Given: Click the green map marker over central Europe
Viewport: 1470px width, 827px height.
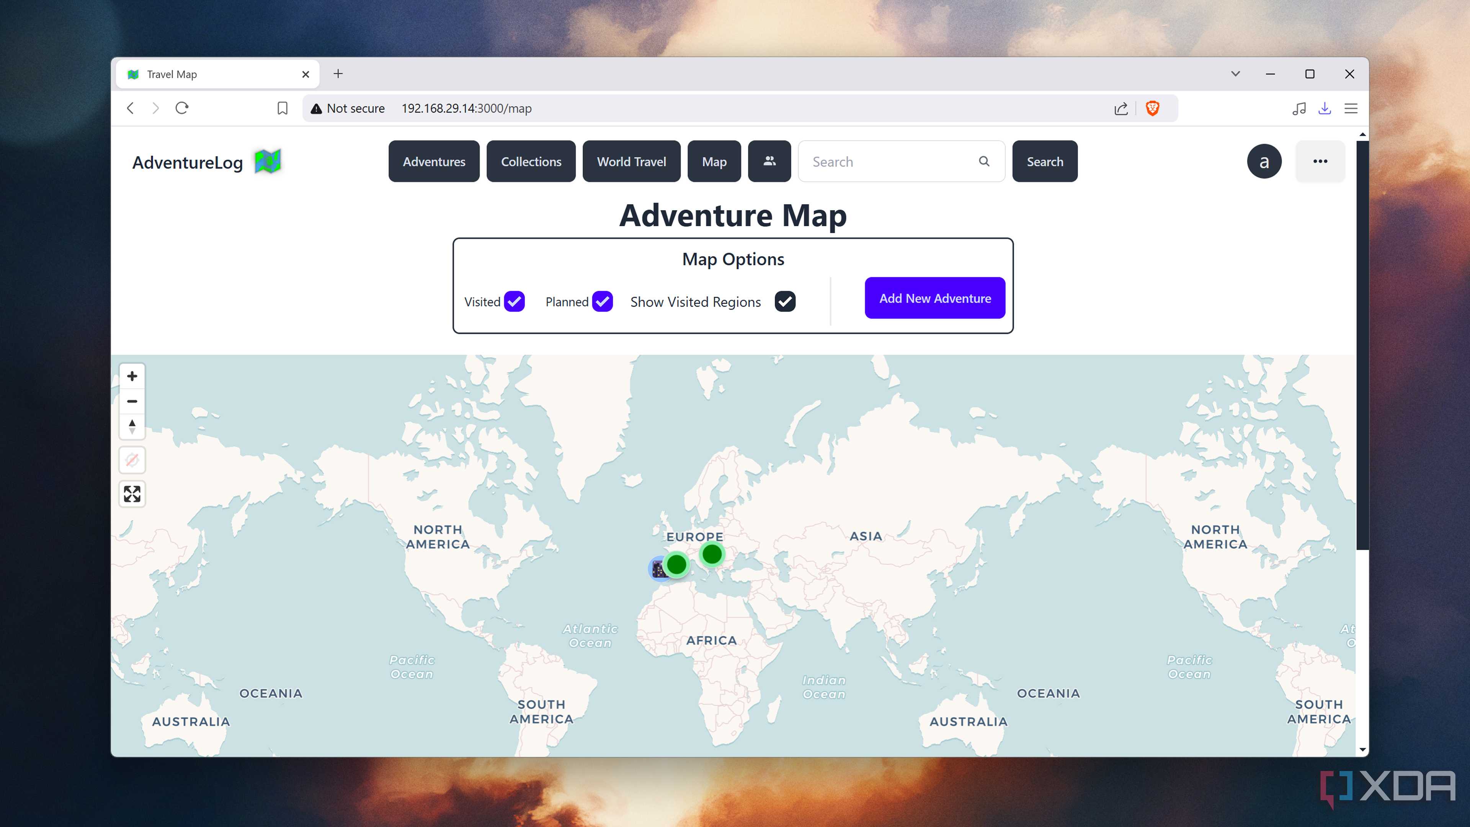Looking at the screenshot, I should pyautogui.click(x=712, y=554).
